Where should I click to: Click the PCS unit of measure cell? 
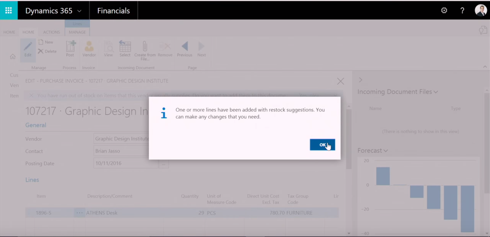tap(225, 213)
